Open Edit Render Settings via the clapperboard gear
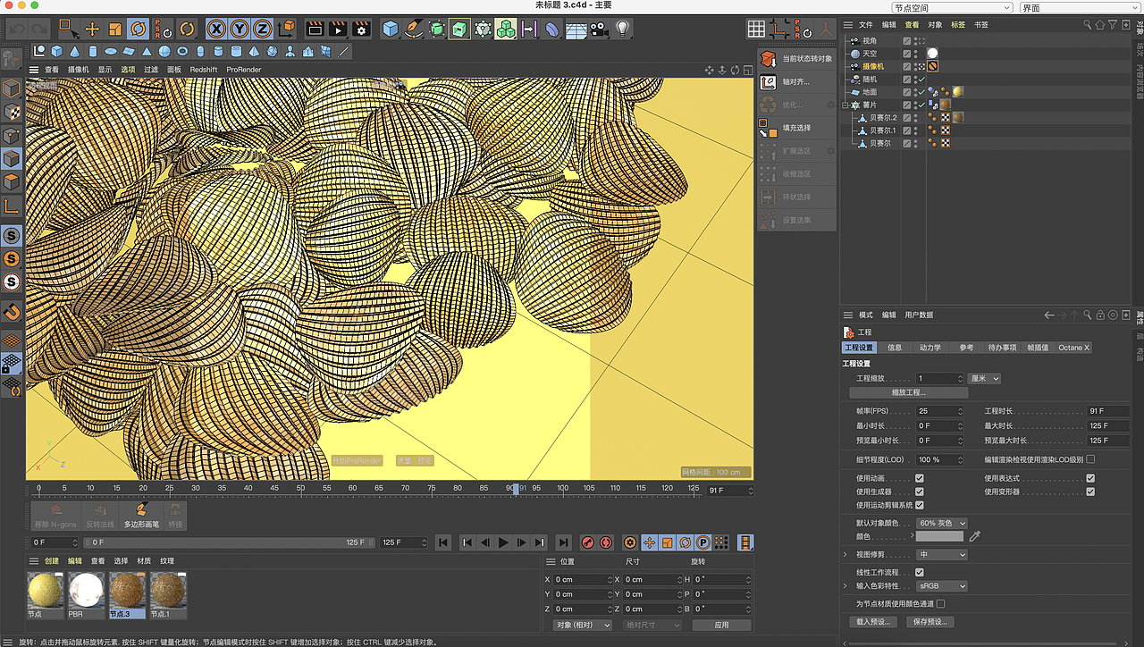Image resolution: width=1144 pixels, height=647 pixels. click(361, 29)
